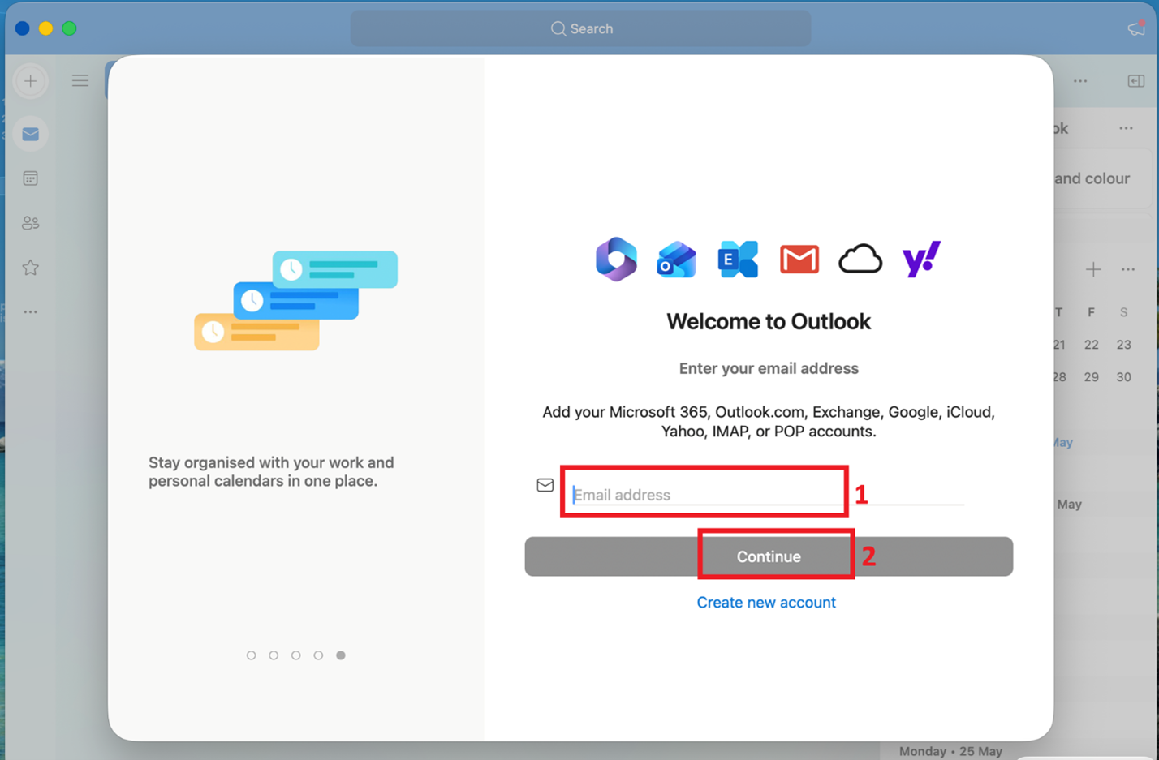
Task: Click the Gmail logo icon
Action: [799, 260]
